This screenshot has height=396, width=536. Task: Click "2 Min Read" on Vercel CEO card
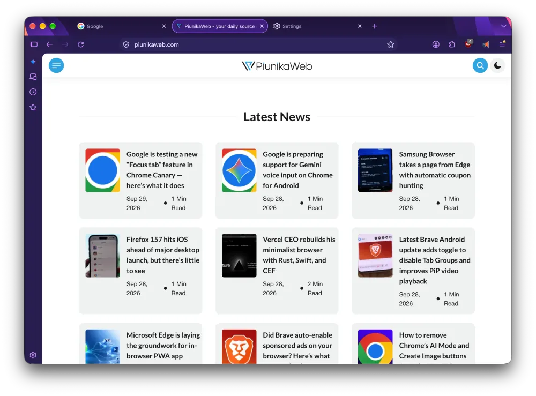(315, 288)
